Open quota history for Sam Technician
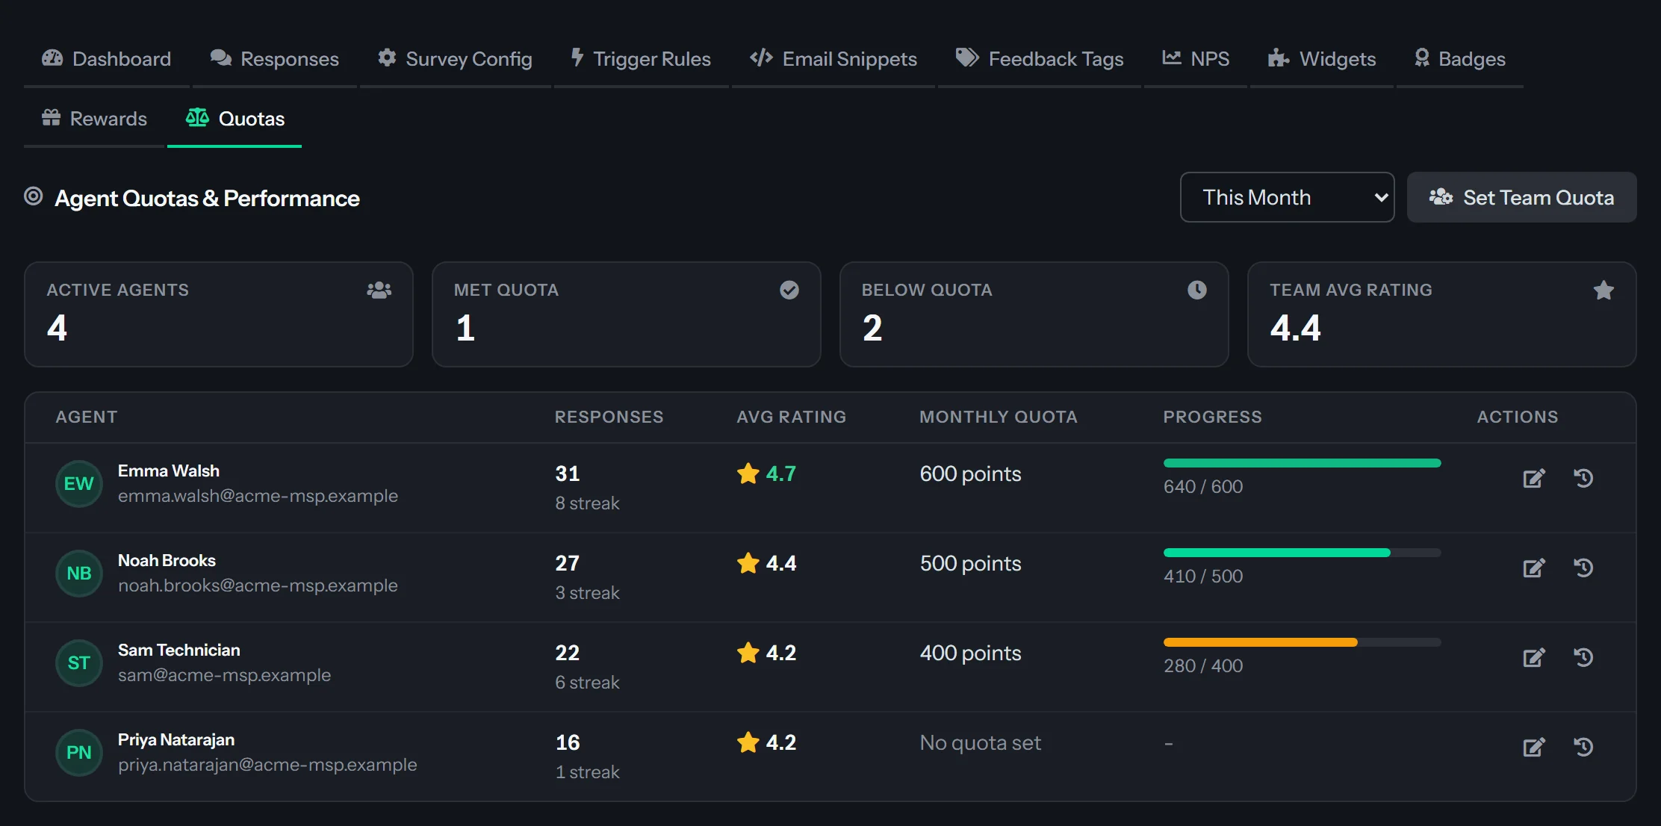Viewport: 1661px width, 826px height. (x=1583, y=657)
